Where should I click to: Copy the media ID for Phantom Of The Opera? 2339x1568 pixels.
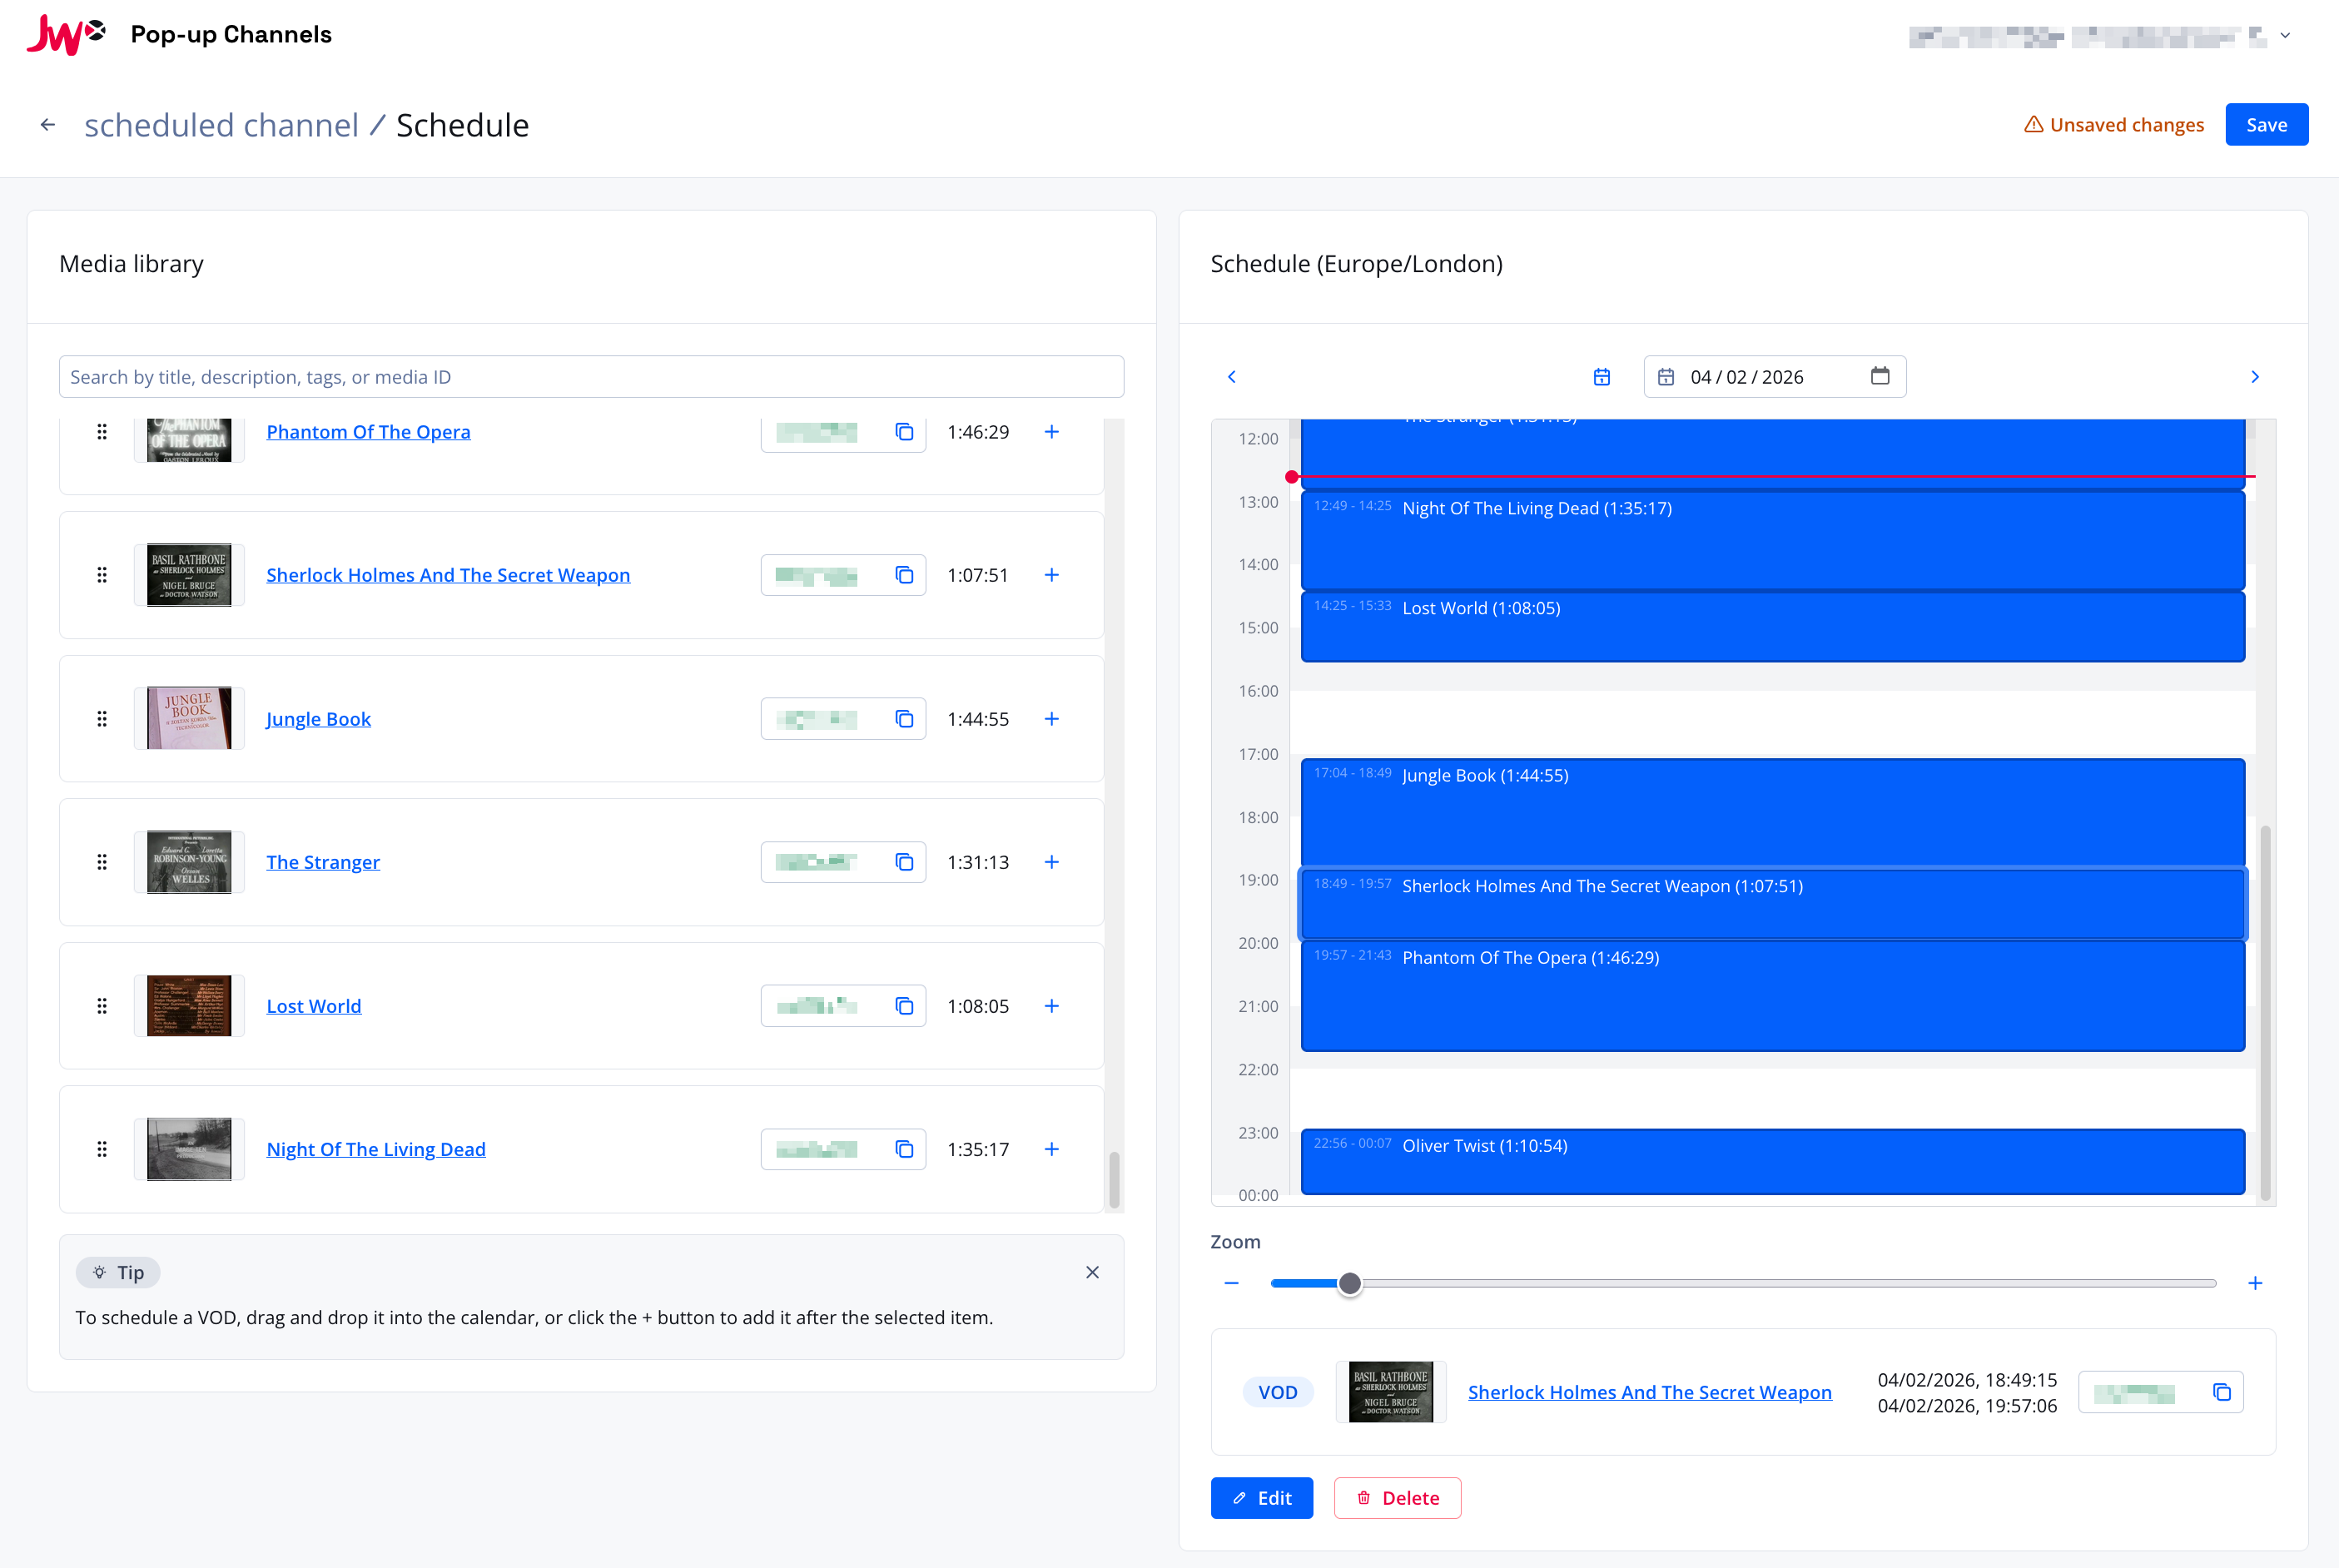pos(904,432)
